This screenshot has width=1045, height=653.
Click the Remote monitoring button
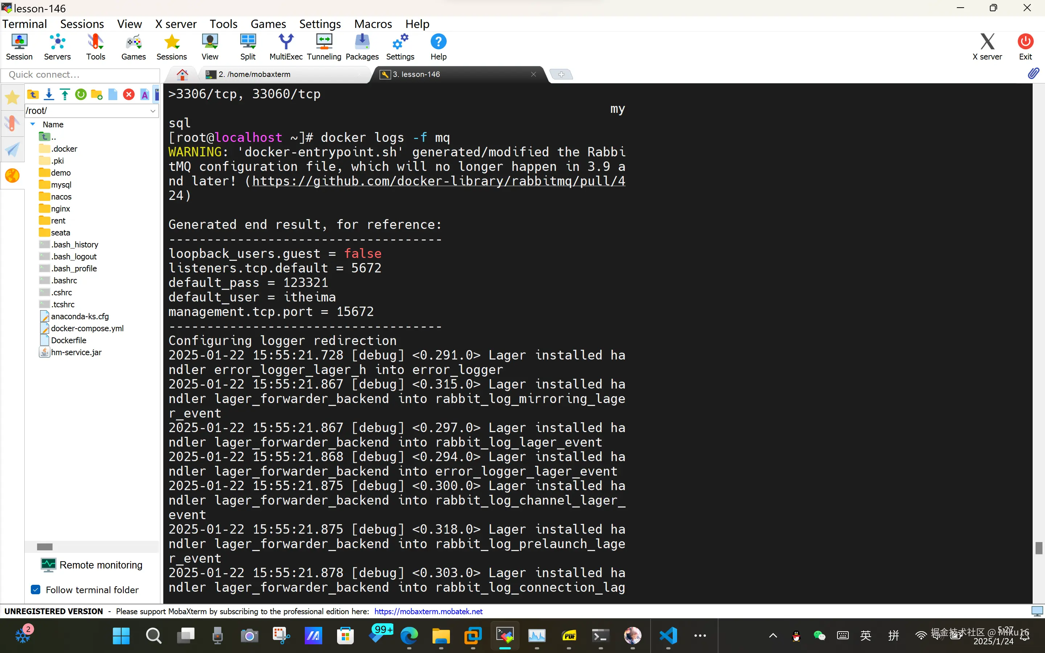91,565
